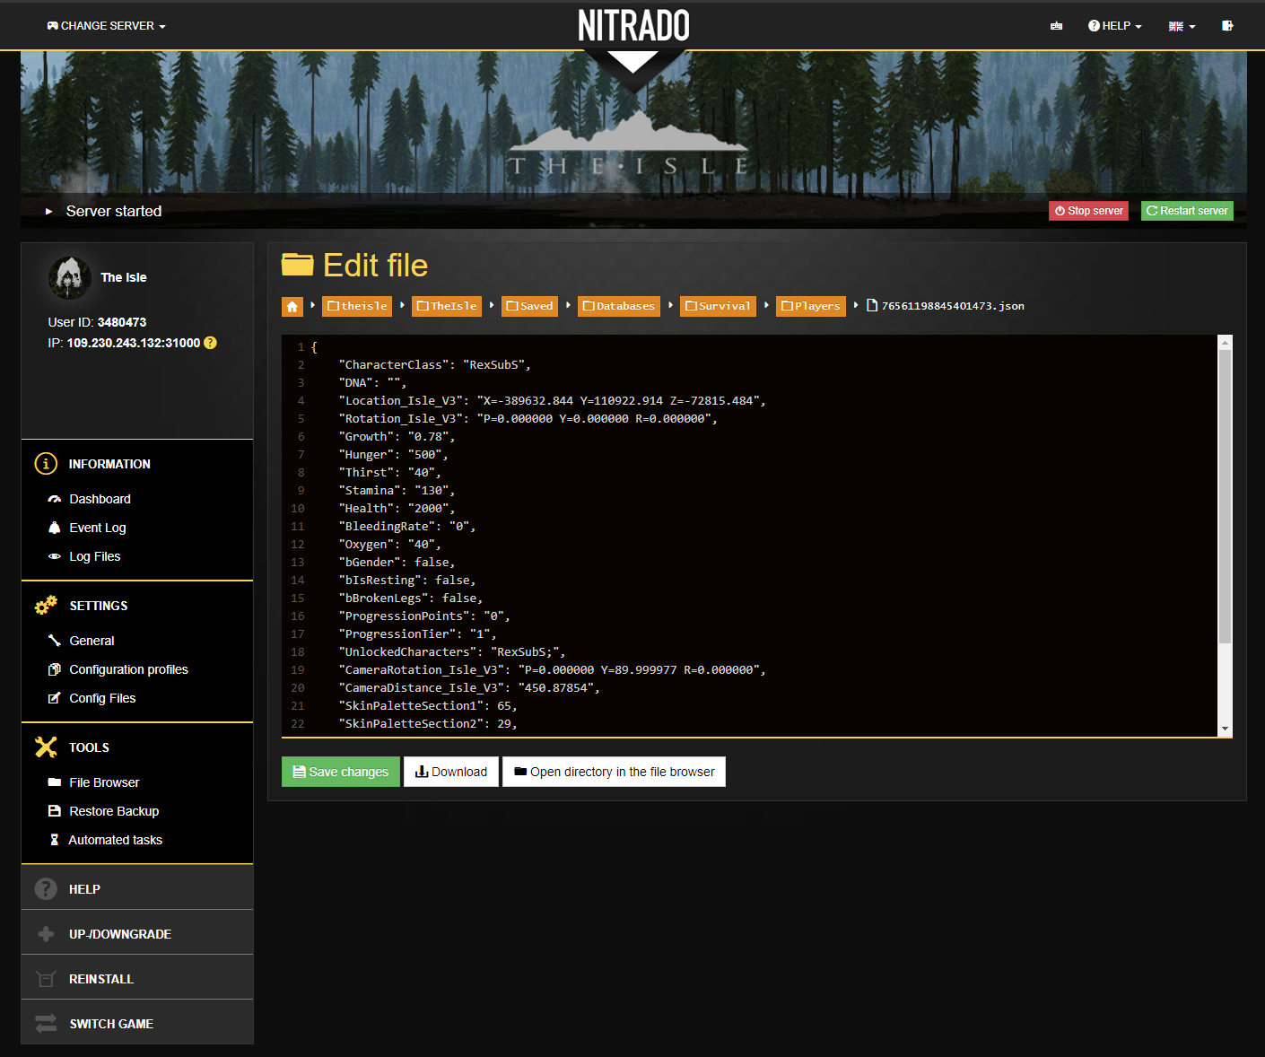1265x1057 pixels.
Task: Open the SWITCH GAME section
Action: 137,1023
